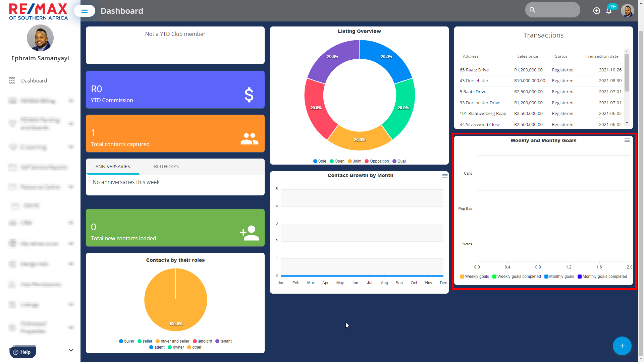Click the blue floating plus button
644x362 pixels.
[x=622, y=346]
